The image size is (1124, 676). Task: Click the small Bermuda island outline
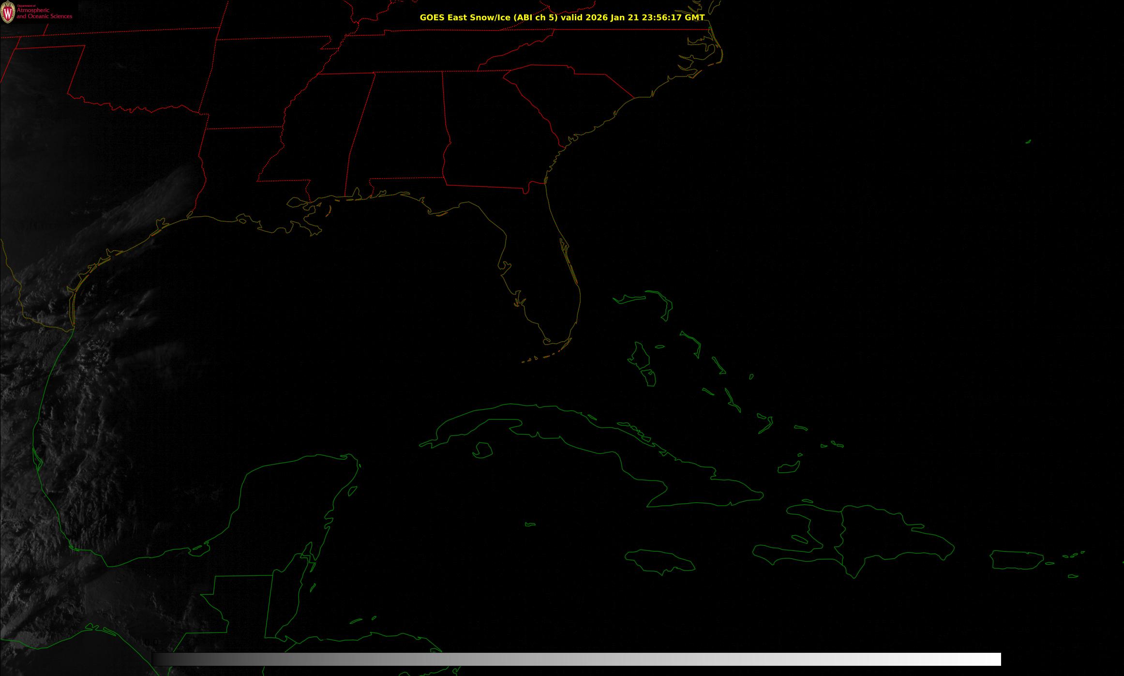coord(1028,142)
